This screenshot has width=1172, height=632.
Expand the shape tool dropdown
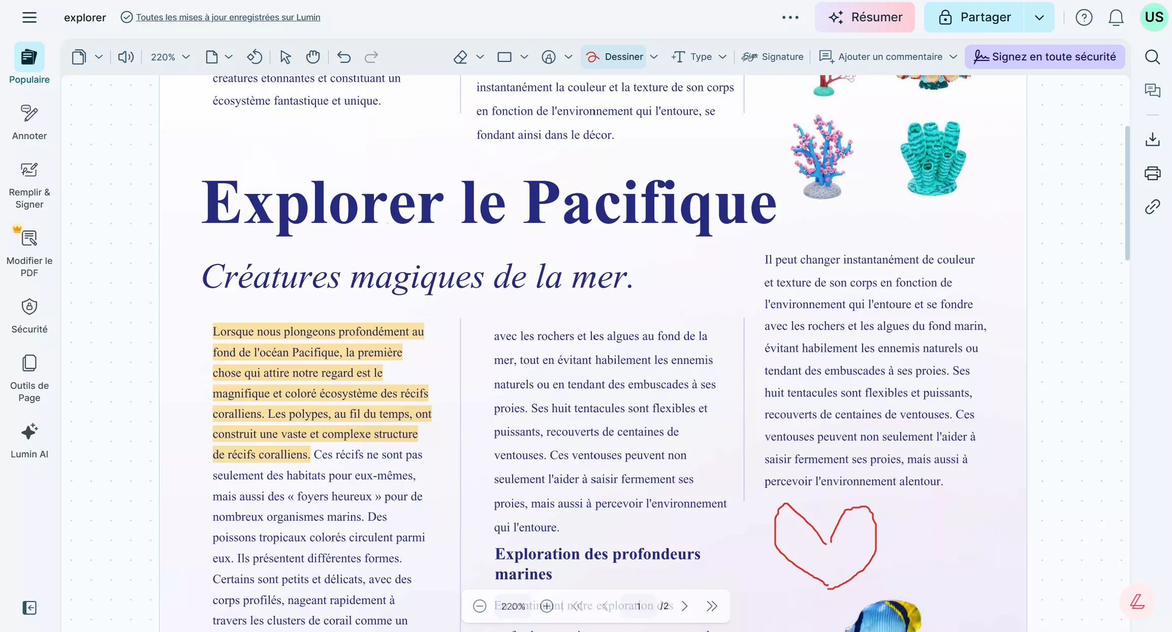point(524,57)
